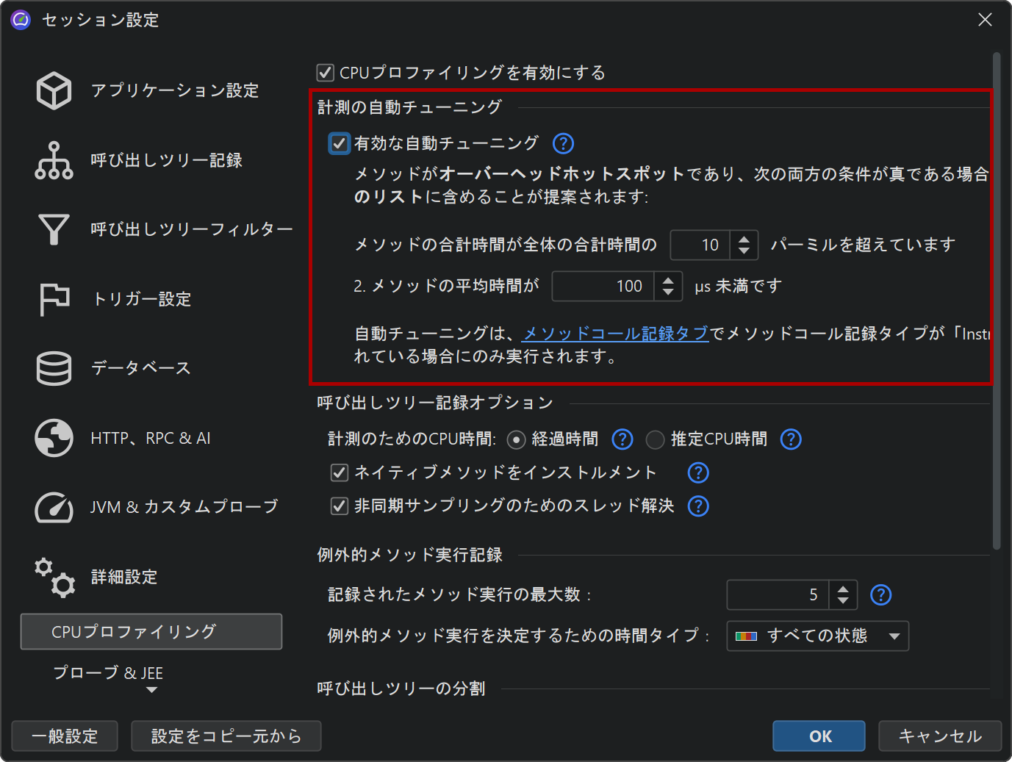Decrease the パーミル threshold value
1012x762 pixels.
click(x=744, y=252)
